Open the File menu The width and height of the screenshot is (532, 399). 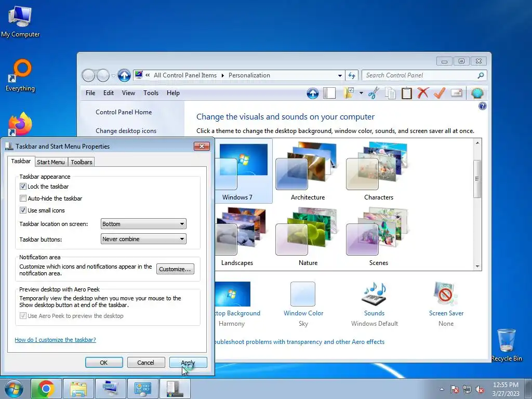[x=90, y=93]
